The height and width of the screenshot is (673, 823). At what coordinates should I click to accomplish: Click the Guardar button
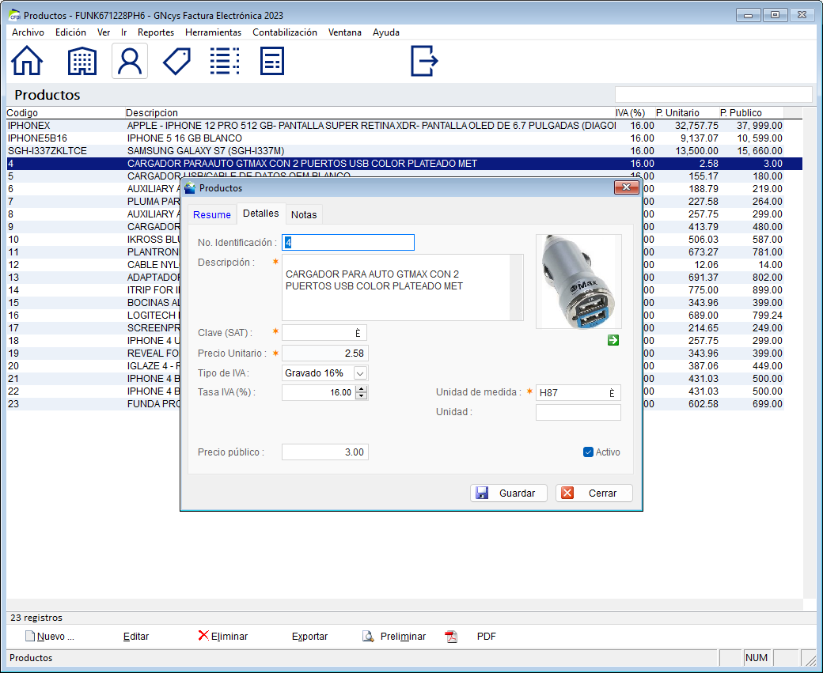click(x=509, y=493)
